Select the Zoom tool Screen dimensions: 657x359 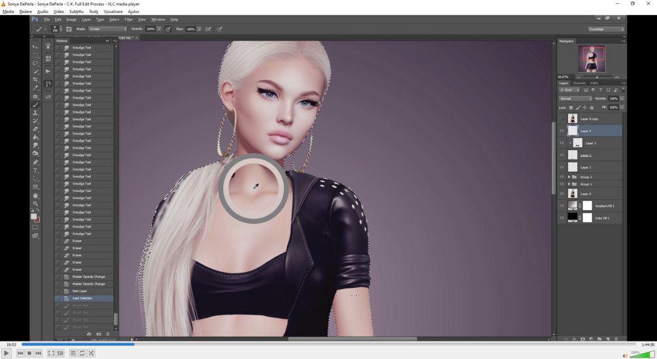[35, 204]
